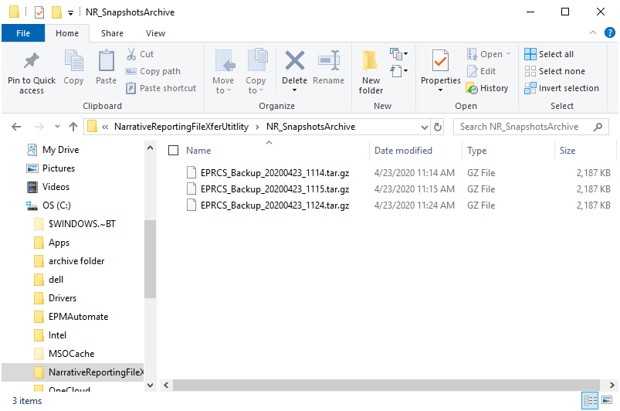The width and height of the screenshot is (620, 411).
Task: Switch to large icons view in status bar
Action: pos(605,401)
